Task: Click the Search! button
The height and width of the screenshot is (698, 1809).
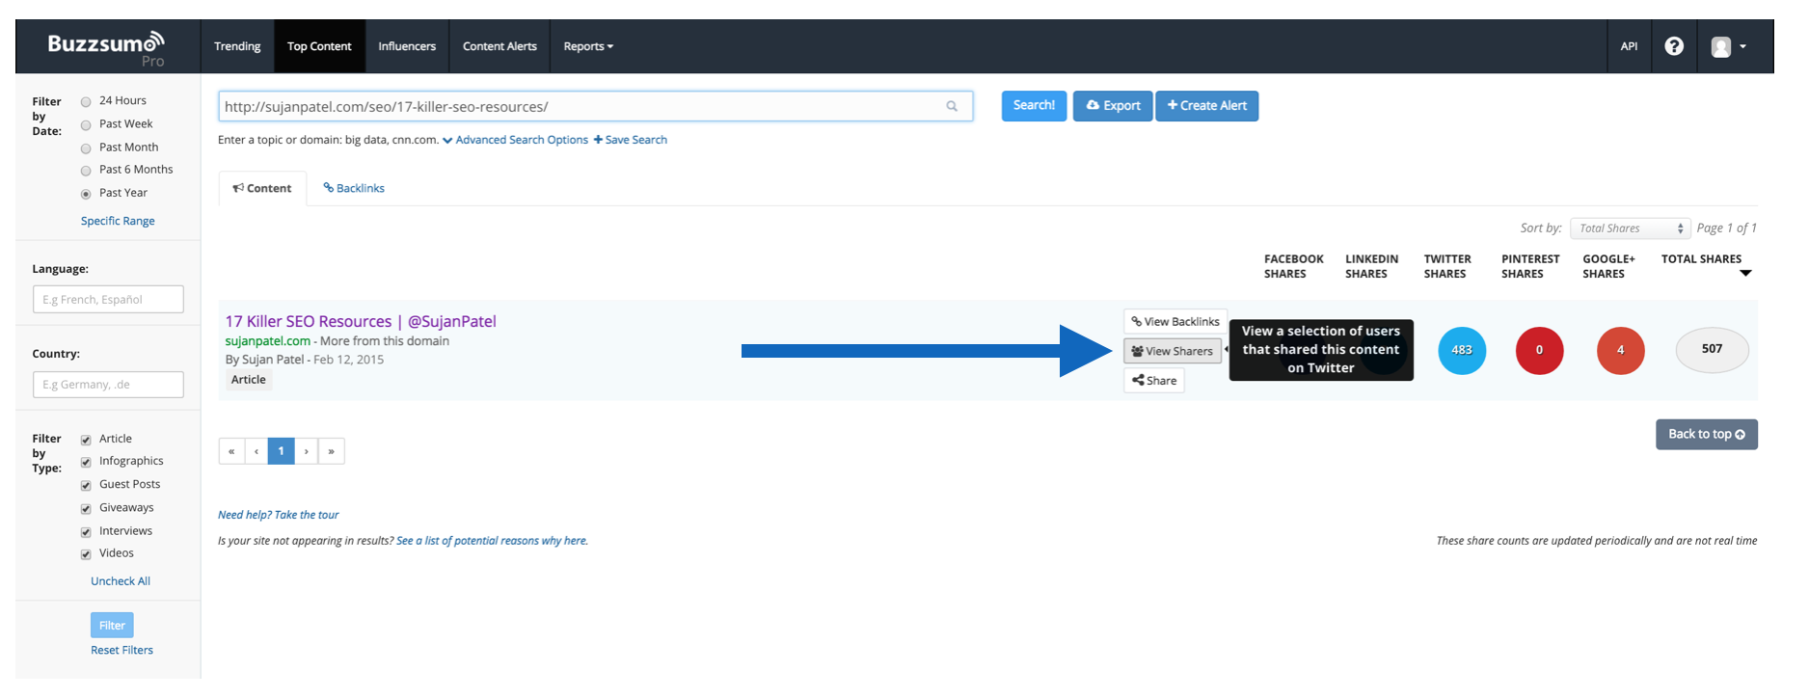Action: [x=1034, y=106]
